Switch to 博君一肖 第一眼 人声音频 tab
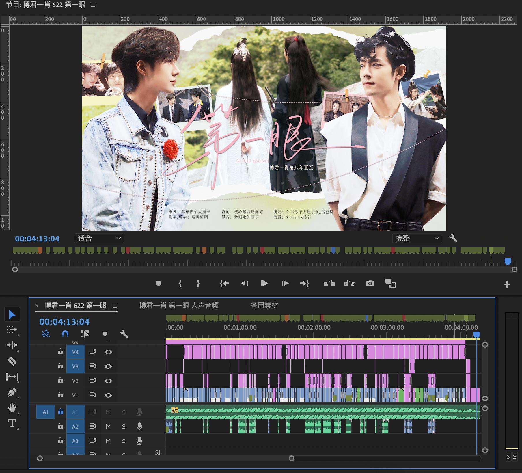 pyautogui.click(x=179, y=305)
